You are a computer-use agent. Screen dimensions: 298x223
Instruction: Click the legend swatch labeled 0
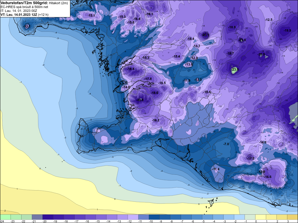261,217
